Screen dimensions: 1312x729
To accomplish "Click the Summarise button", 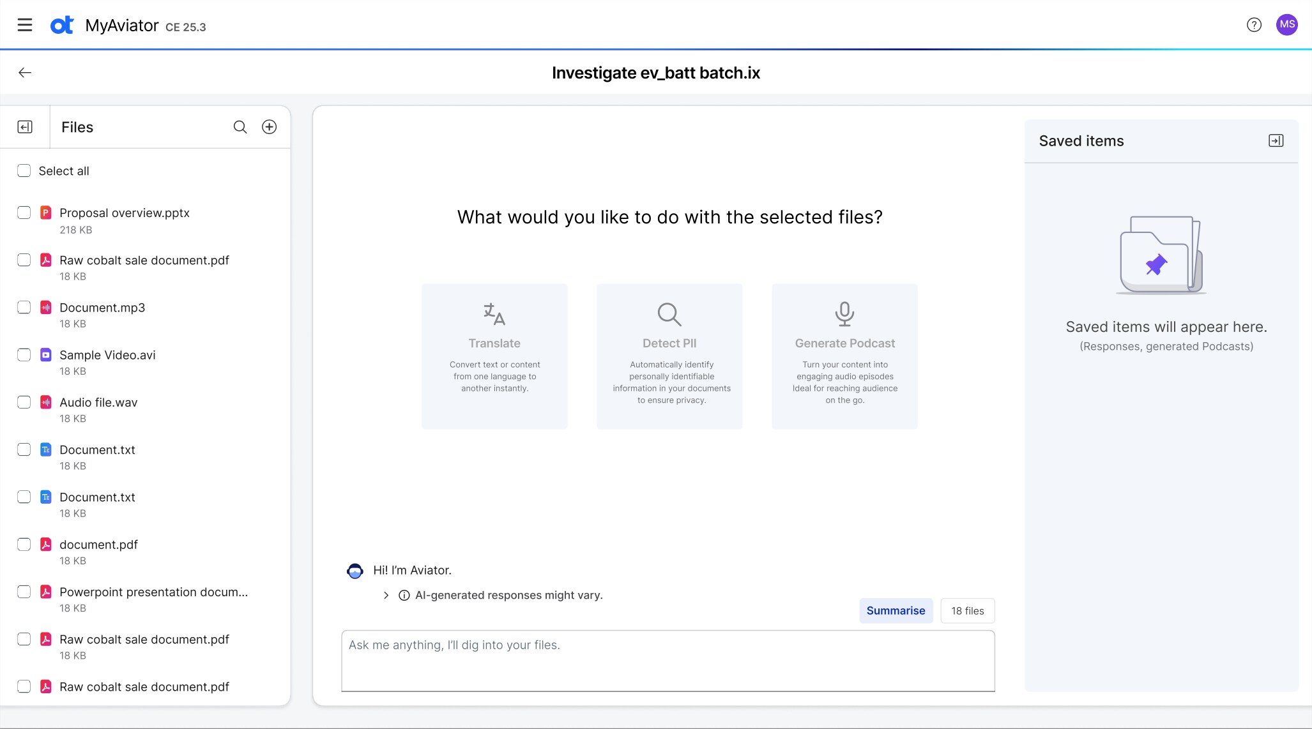I will (x=896, y=611).
